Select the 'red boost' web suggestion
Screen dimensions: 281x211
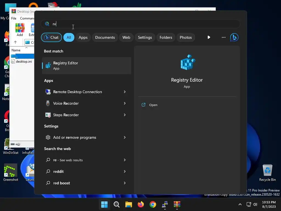[86, 183]
